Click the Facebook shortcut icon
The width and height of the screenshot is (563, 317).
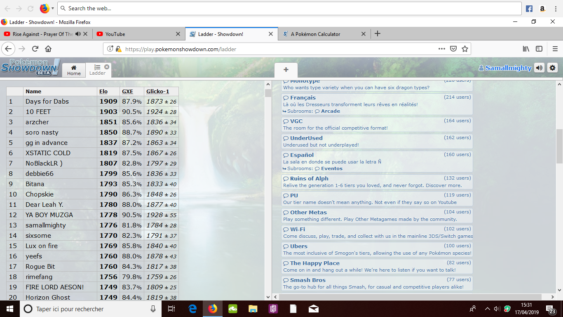(529, 8)
